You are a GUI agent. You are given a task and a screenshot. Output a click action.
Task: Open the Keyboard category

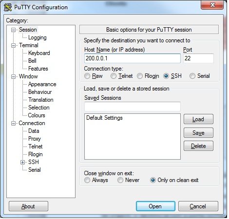point(39,53)
